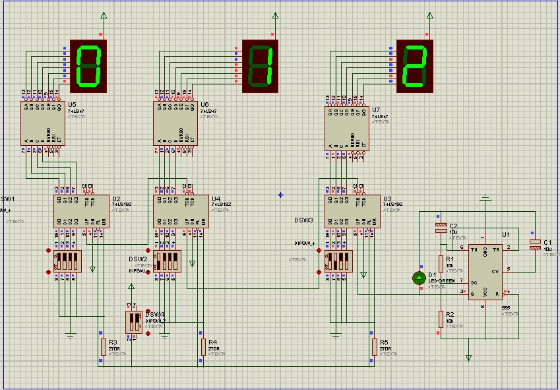Click the DSW3 label text
Viewport: 560px width, 390px height.
tap(303, 220)
